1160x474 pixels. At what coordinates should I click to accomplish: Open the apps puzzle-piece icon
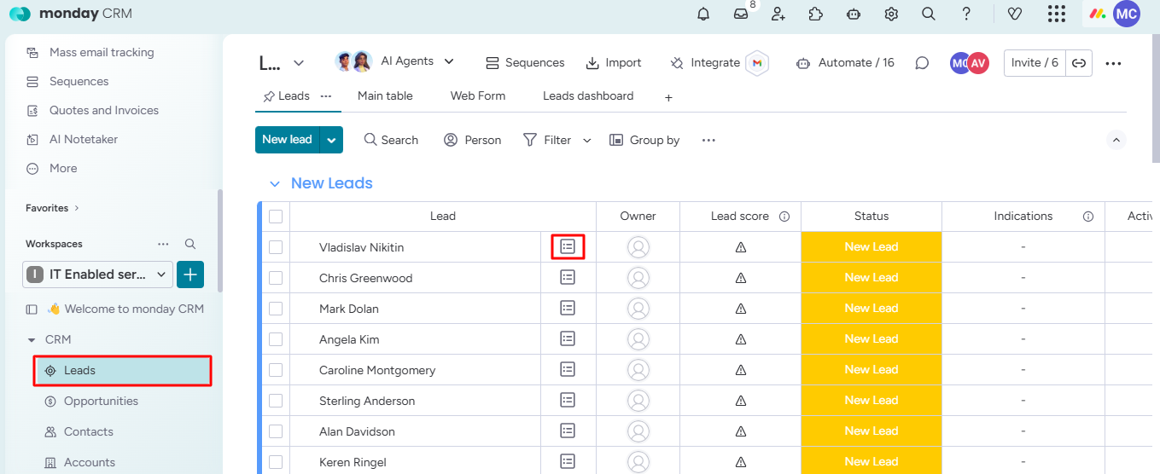(x=815, y=14)
